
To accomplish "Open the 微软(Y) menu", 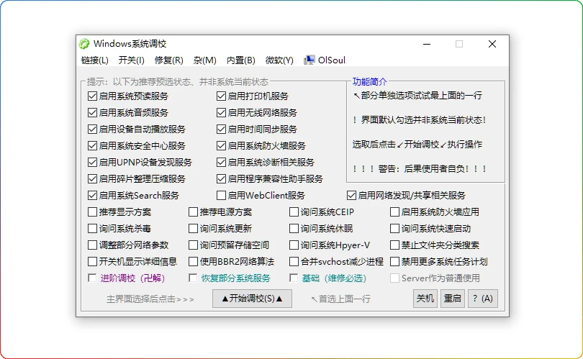I will coord(279,60).
